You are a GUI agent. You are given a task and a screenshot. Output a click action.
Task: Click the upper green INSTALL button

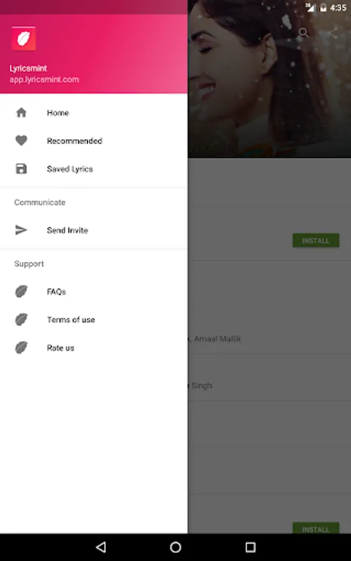pyautogui.click(x=315, y=241)
